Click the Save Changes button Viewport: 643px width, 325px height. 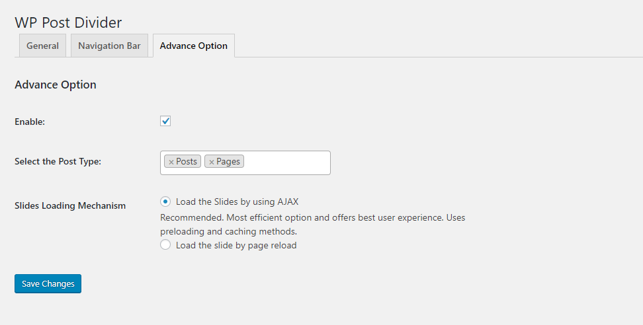coord(48,283)
